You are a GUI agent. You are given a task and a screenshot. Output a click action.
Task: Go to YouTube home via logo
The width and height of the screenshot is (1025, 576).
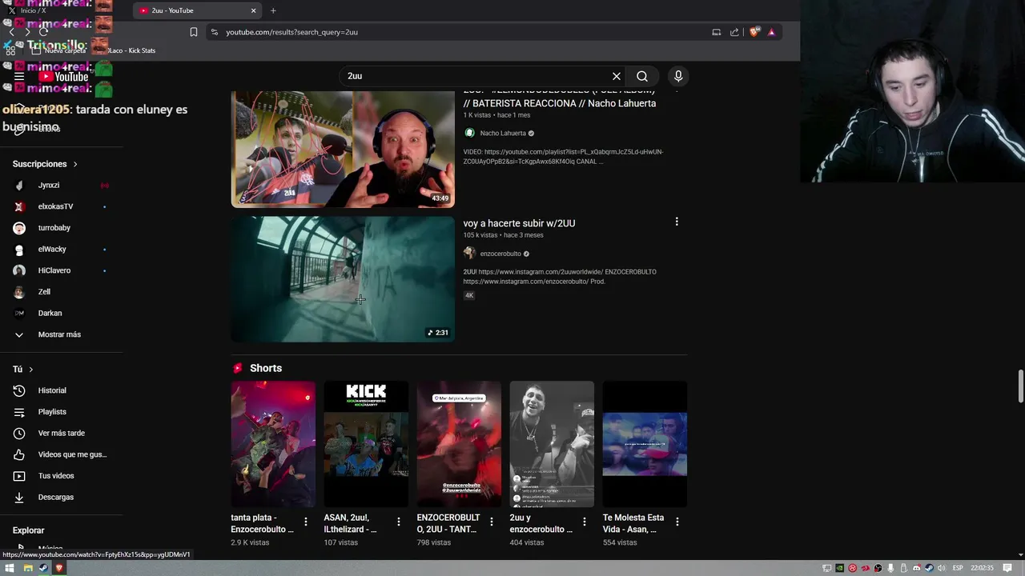pyautogui.click(x=64, y=77)
